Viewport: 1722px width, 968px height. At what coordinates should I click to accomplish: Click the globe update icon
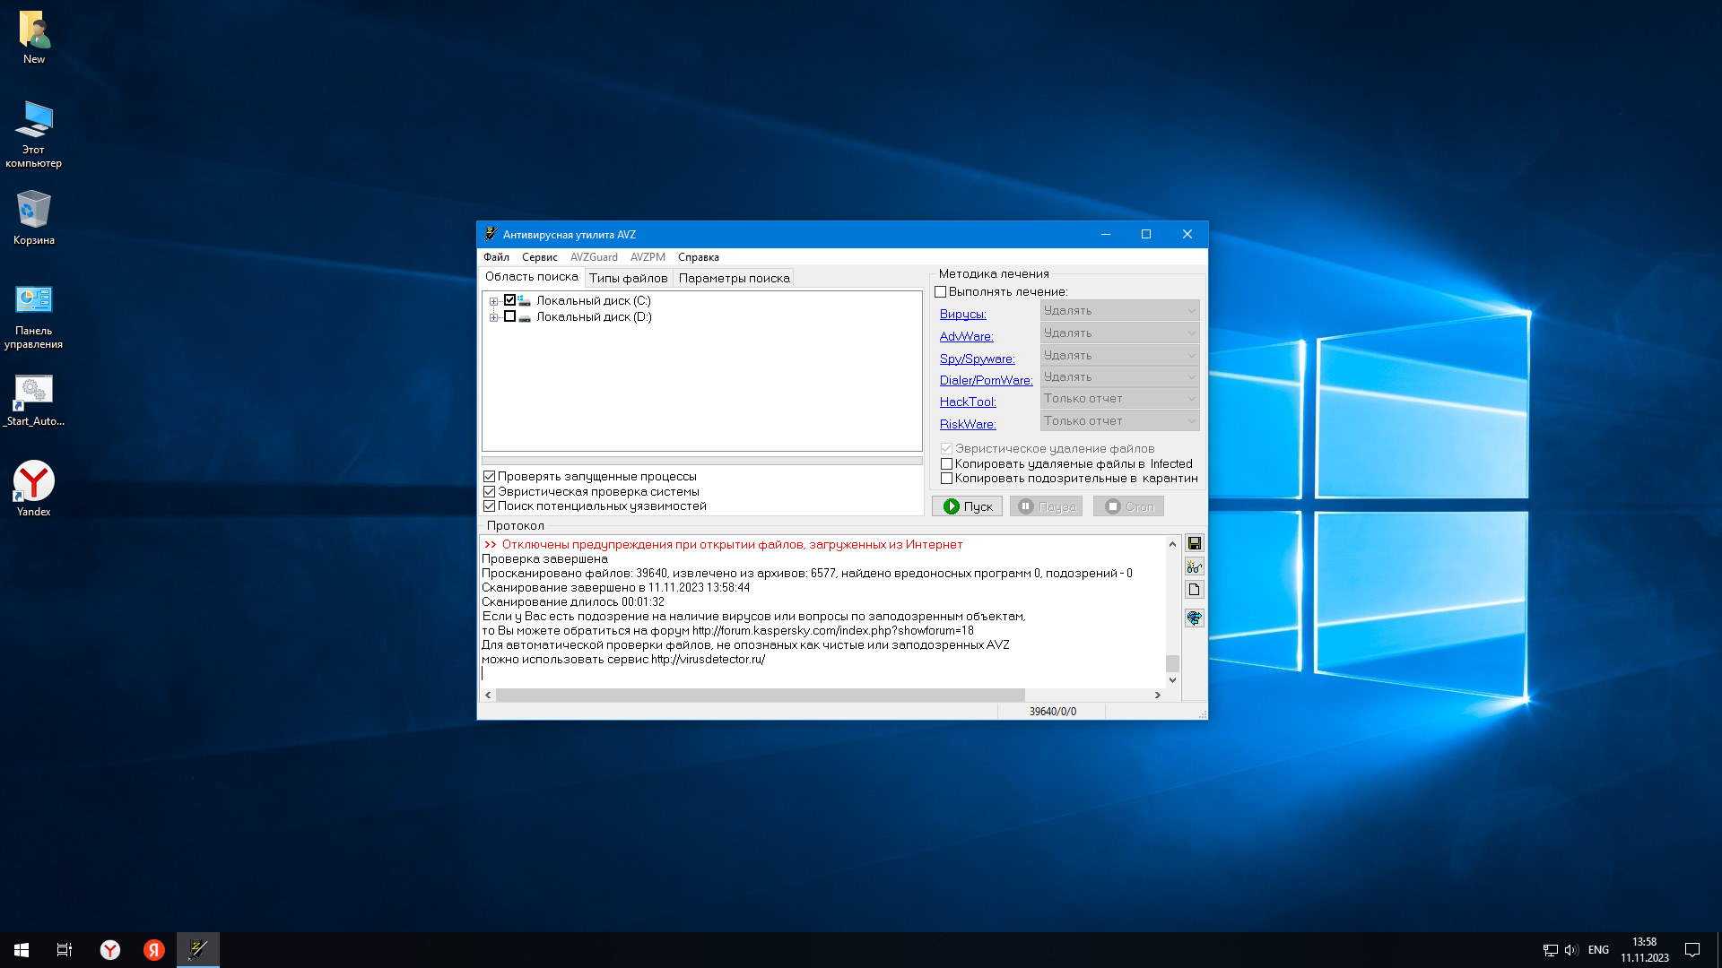pyautogui.click(x=1194, y=618)
